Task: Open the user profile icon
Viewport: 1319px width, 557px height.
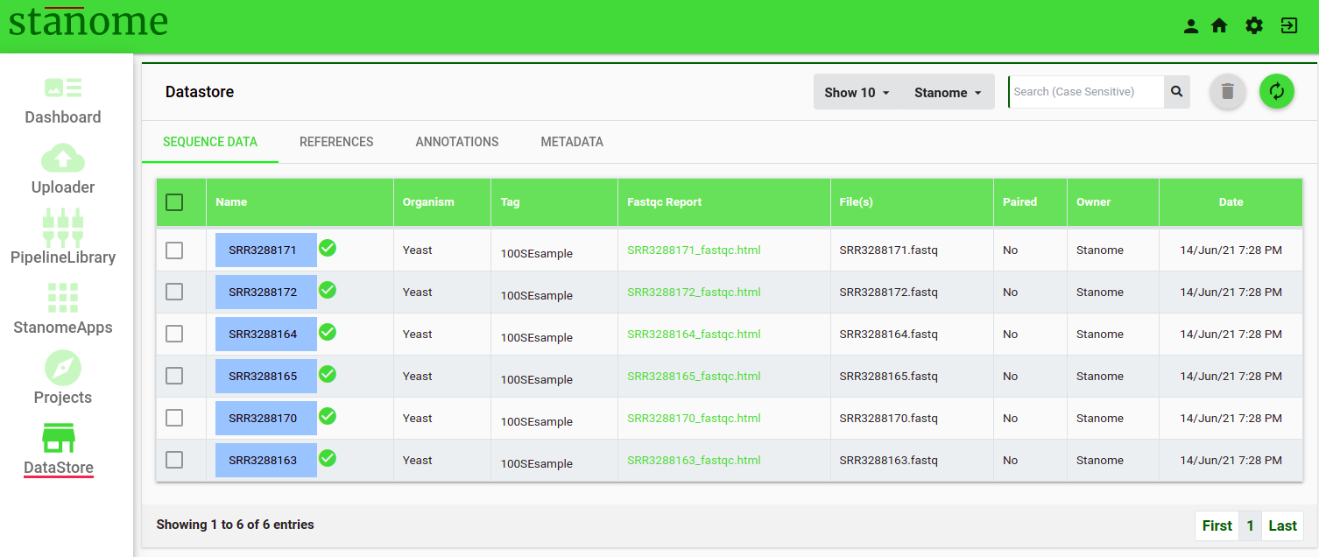Action: click(x=1190, y=26)
